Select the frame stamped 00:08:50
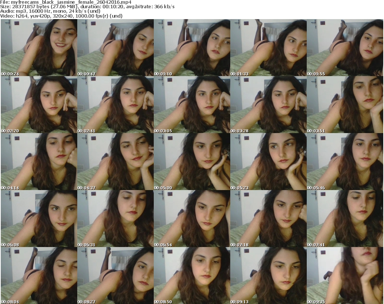The image size is (384, 304). (192, 276)
